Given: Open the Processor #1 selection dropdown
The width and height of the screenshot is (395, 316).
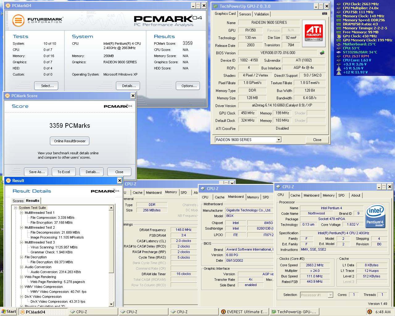Looking at the screenshot, I should 331,295.
